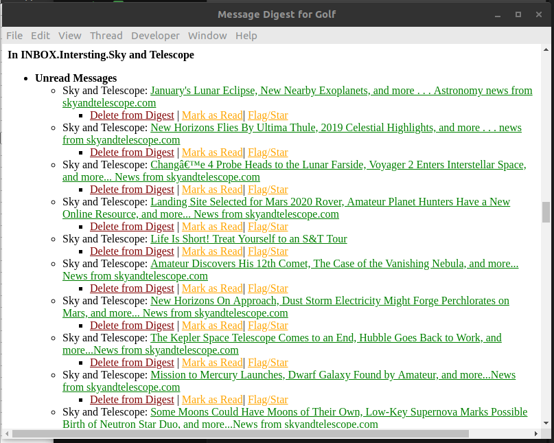The height and width of the screenshot is (443, 554).
Task: Minimize the Message Digest window
Action: pyautogui.click(x=498, y=14)
